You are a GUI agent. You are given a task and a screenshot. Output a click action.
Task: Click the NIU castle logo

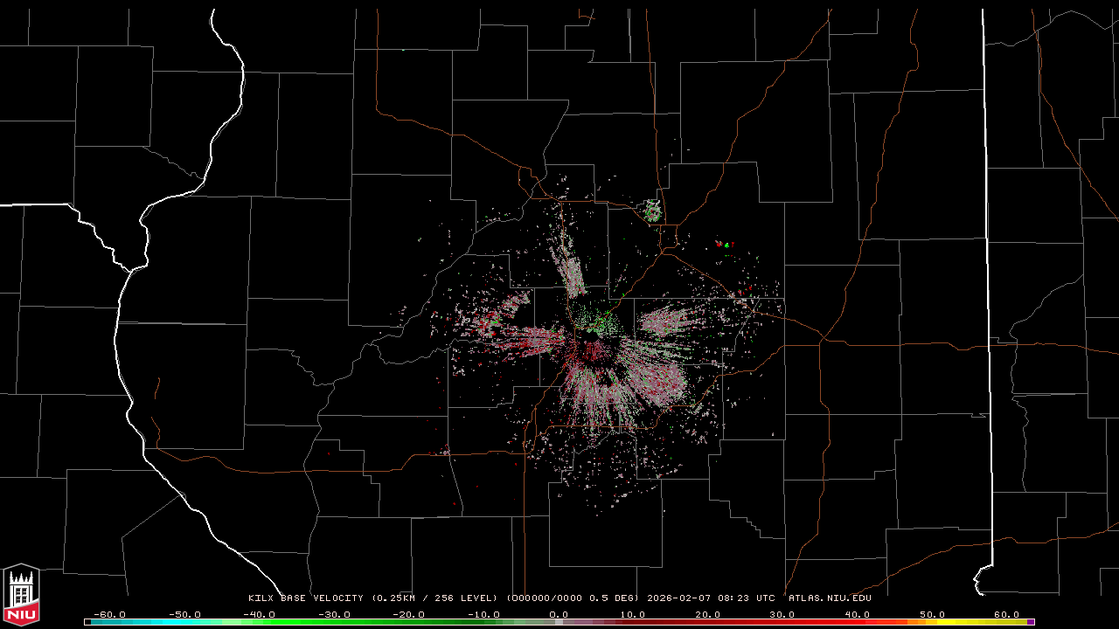(21, 596)
